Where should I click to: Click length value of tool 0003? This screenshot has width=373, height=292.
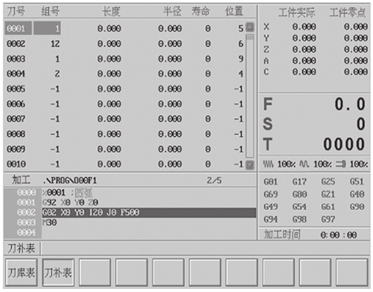[x=109, y=59]
